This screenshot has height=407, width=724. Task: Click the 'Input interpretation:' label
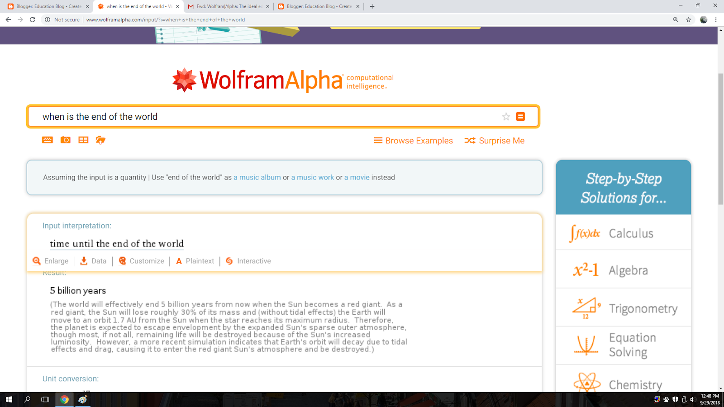point(77,226)
